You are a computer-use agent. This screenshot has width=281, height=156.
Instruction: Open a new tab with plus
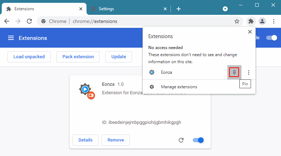(179, 9)
